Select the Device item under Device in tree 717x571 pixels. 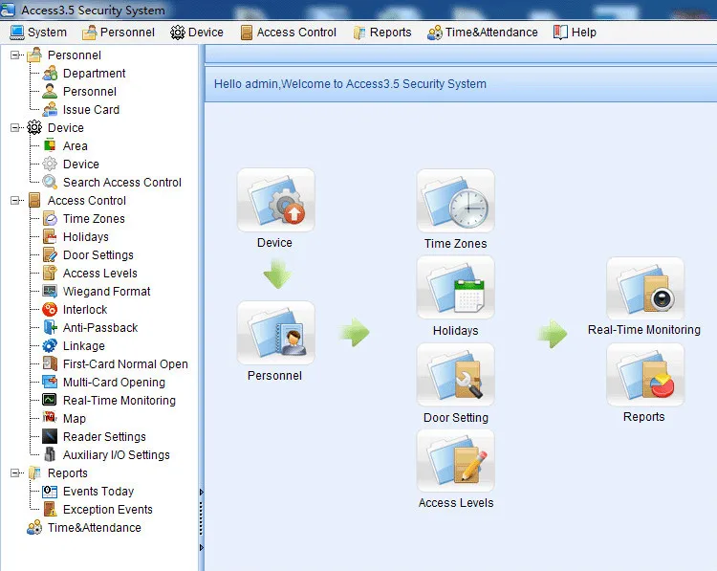click(81, 164)
